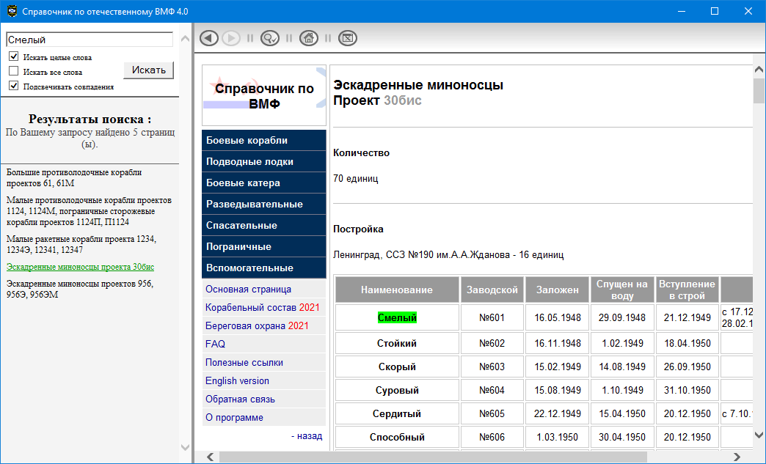Click the horizontal scrollbar thumb

click(x=433, y=457)
